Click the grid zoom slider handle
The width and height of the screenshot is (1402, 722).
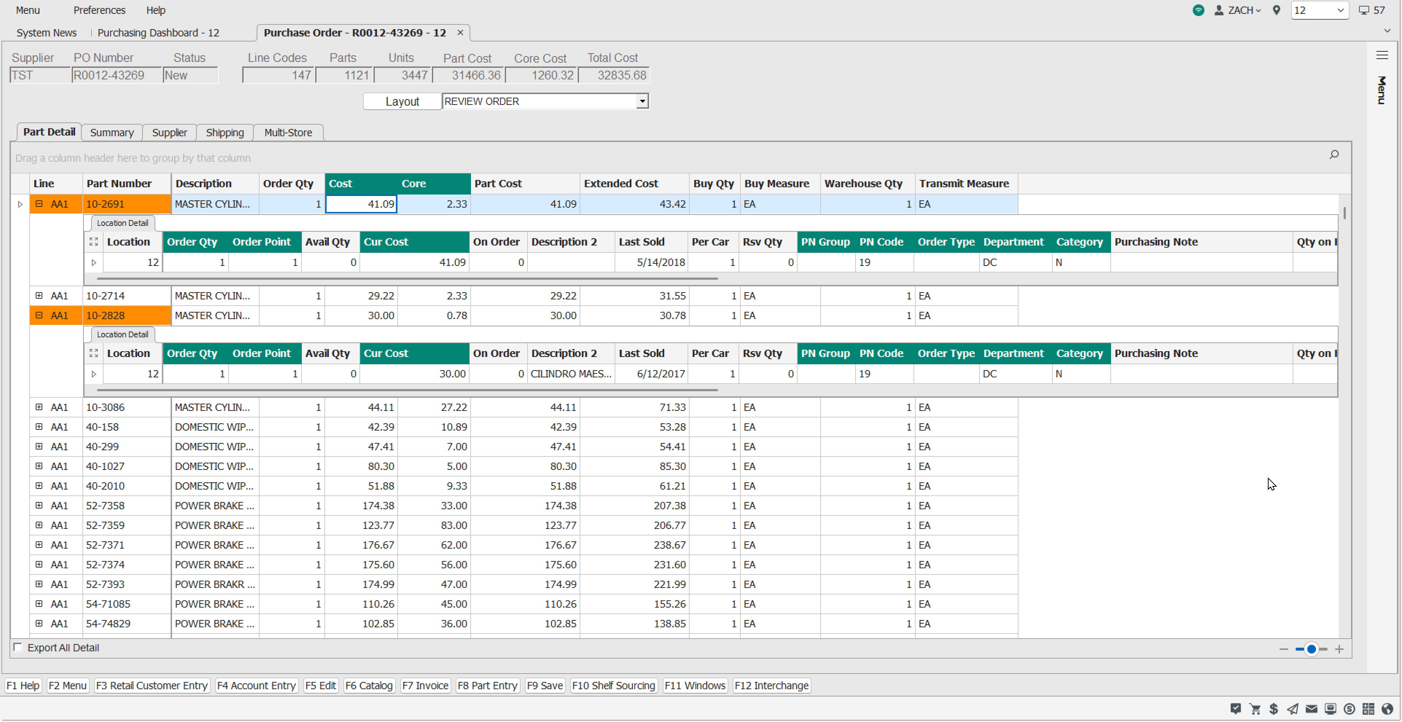(1311, 649)
